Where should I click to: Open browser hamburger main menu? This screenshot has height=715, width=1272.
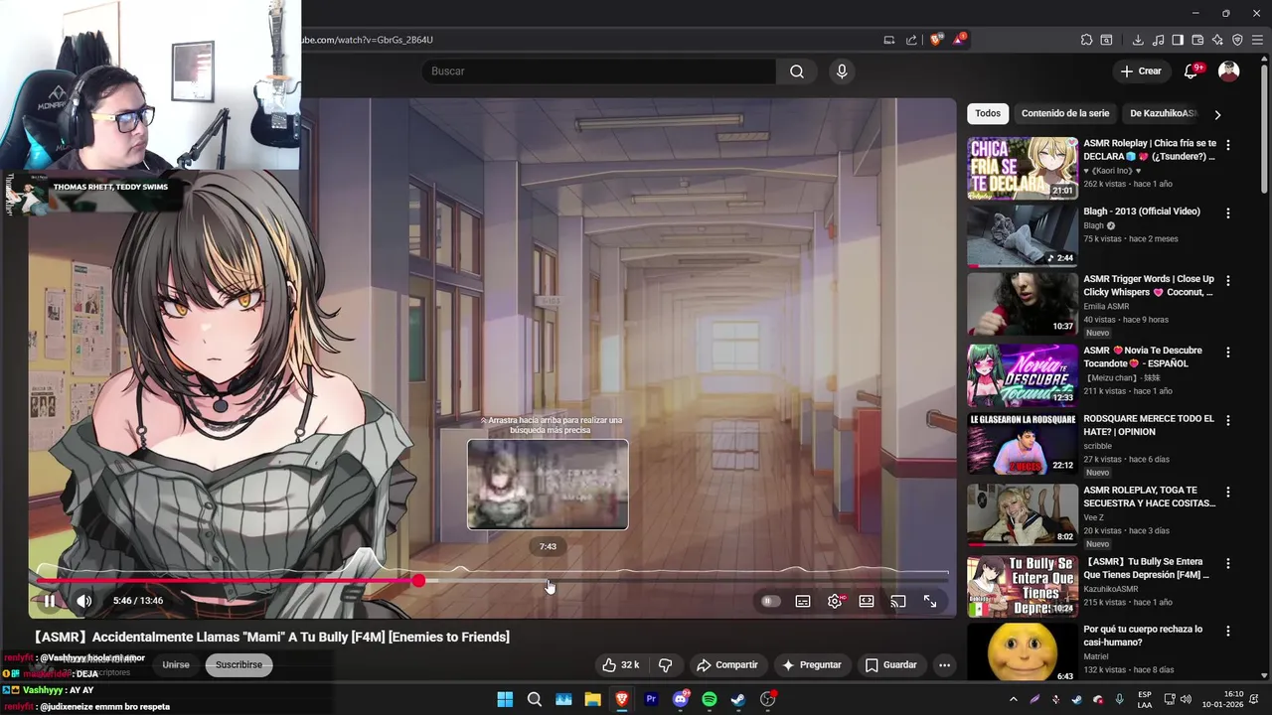coord(1257,40)
